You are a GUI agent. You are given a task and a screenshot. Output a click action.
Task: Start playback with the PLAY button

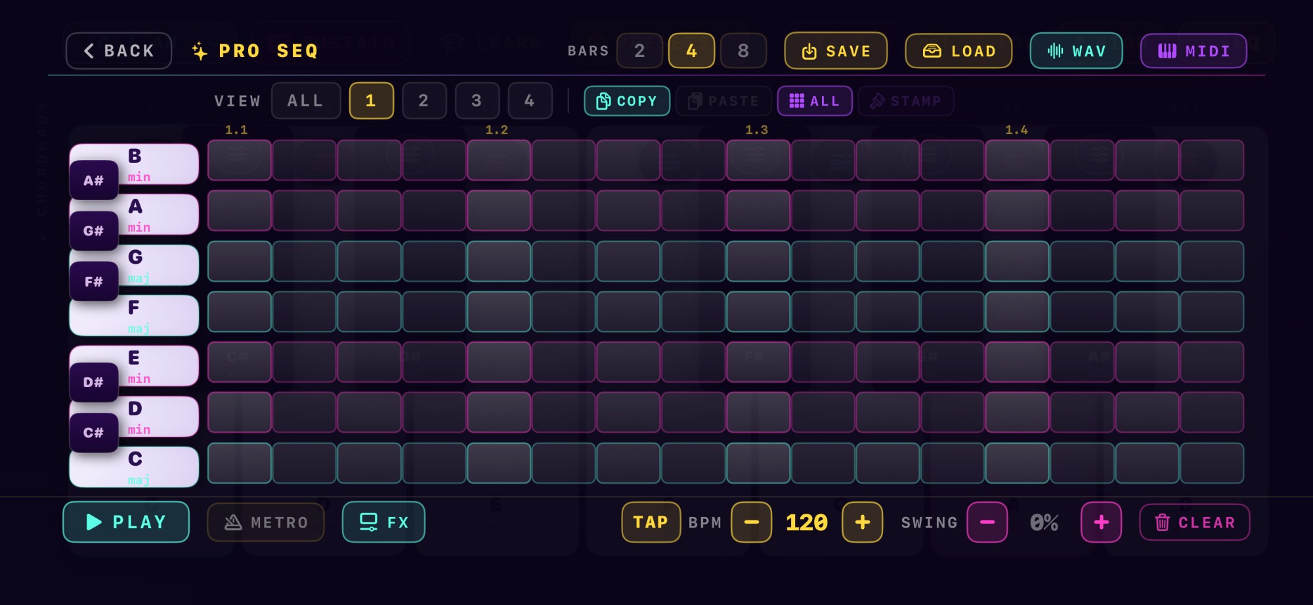click(x=126, y=522)
